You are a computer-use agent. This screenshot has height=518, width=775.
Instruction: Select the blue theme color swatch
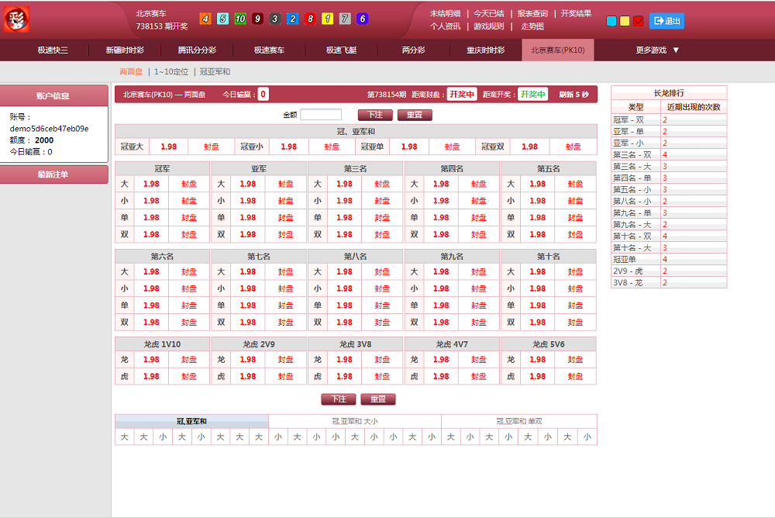(x=611, y=21)
